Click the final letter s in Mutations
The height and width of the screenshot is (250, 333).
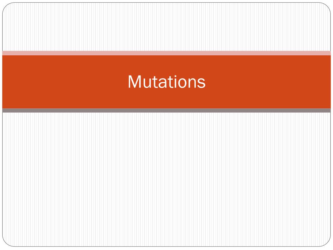pyautogui.click(x=201, y=83)
